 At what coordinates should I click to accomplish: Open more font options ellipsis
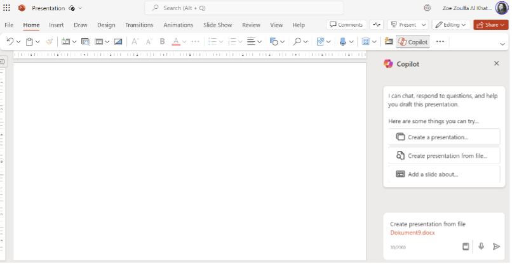point(195,41)
